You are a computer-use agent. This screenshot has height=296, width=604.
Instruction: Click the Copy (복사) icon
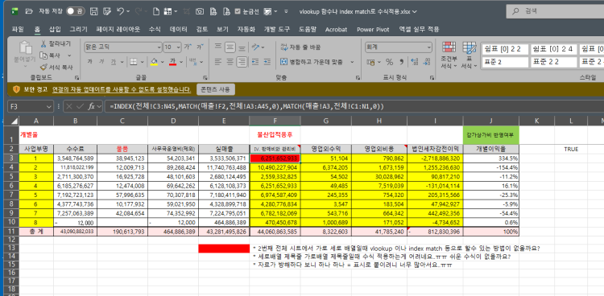click(43, 55)
